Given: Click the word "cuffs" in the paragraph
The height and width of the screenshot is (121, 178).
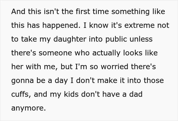Looking at the screenshot, I should [x=20, y=94].
